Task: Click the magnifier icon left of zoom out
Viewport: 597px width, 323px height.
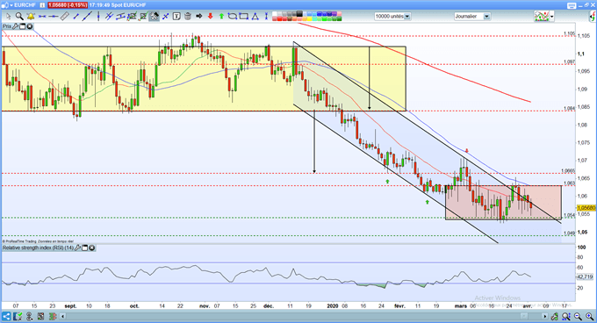Action: coord(566,316)
